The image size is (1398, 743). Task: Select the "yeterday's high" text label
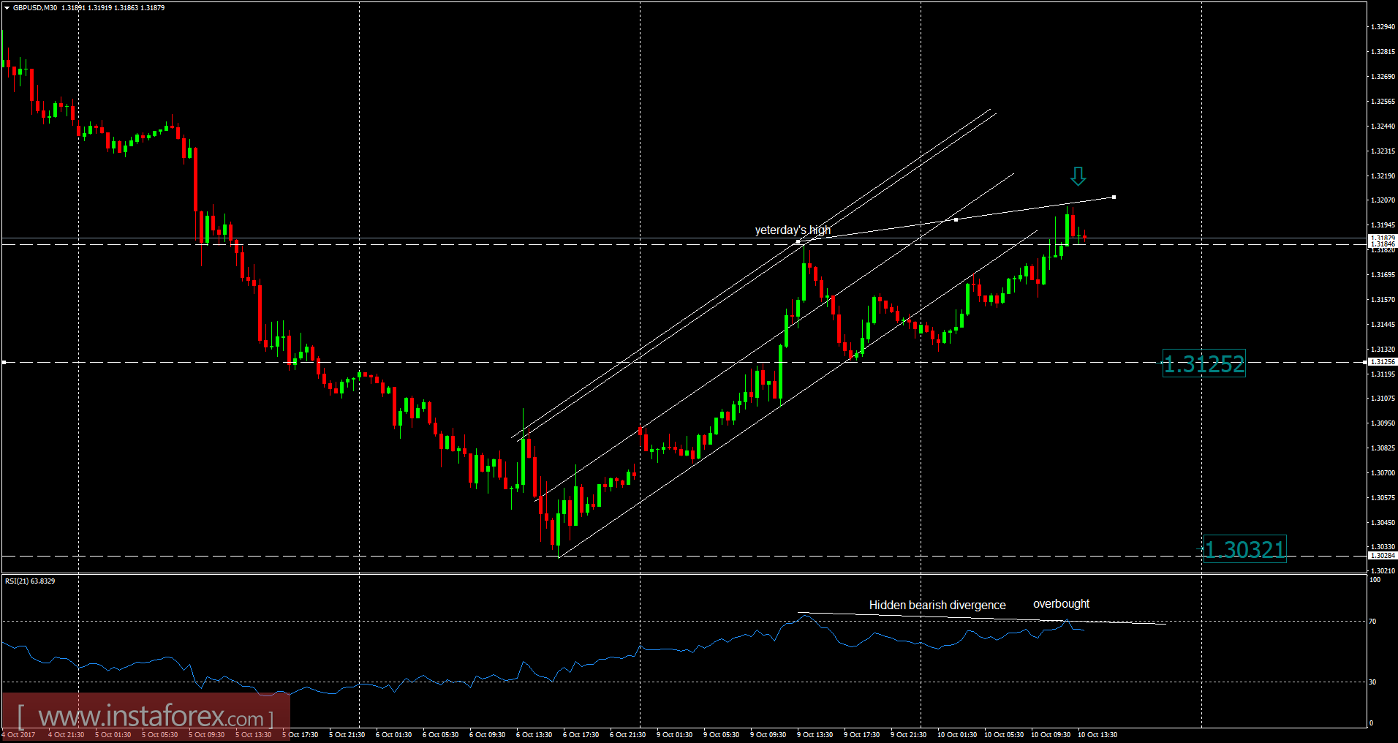793,230
